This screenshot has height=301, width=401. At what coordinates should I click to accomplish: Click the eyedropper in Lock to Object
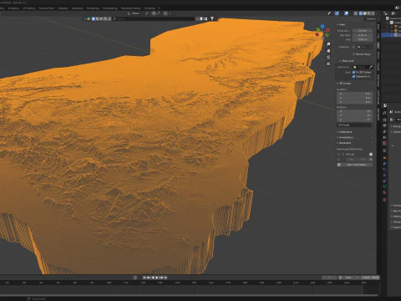click(371, 67)
